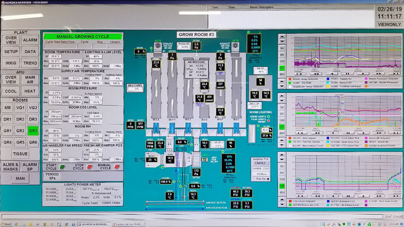This screenshot has width=404, height=227.
Task: Click the Room Temp Setpoint red swatch
Action: tap(290, 79)
